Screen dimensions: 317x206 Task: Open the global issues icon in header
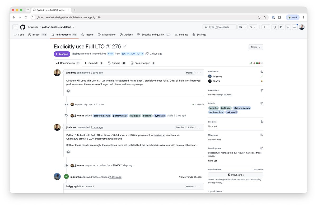tap(274, 27)
